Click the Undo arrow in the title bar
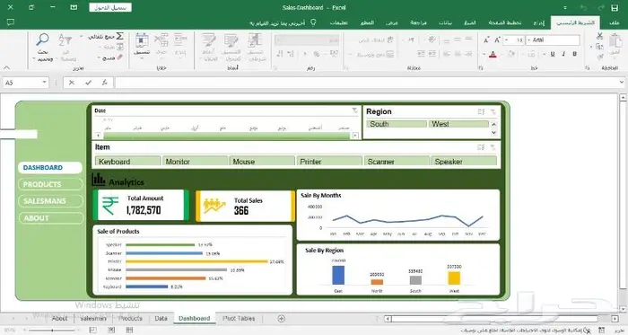Screen dimensions: 628x335 click(583, 7)
